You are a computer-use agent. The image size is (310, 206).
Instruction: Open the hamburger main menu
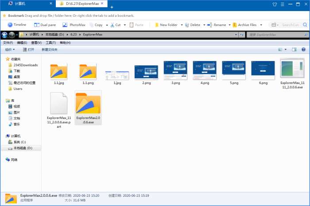283,4
